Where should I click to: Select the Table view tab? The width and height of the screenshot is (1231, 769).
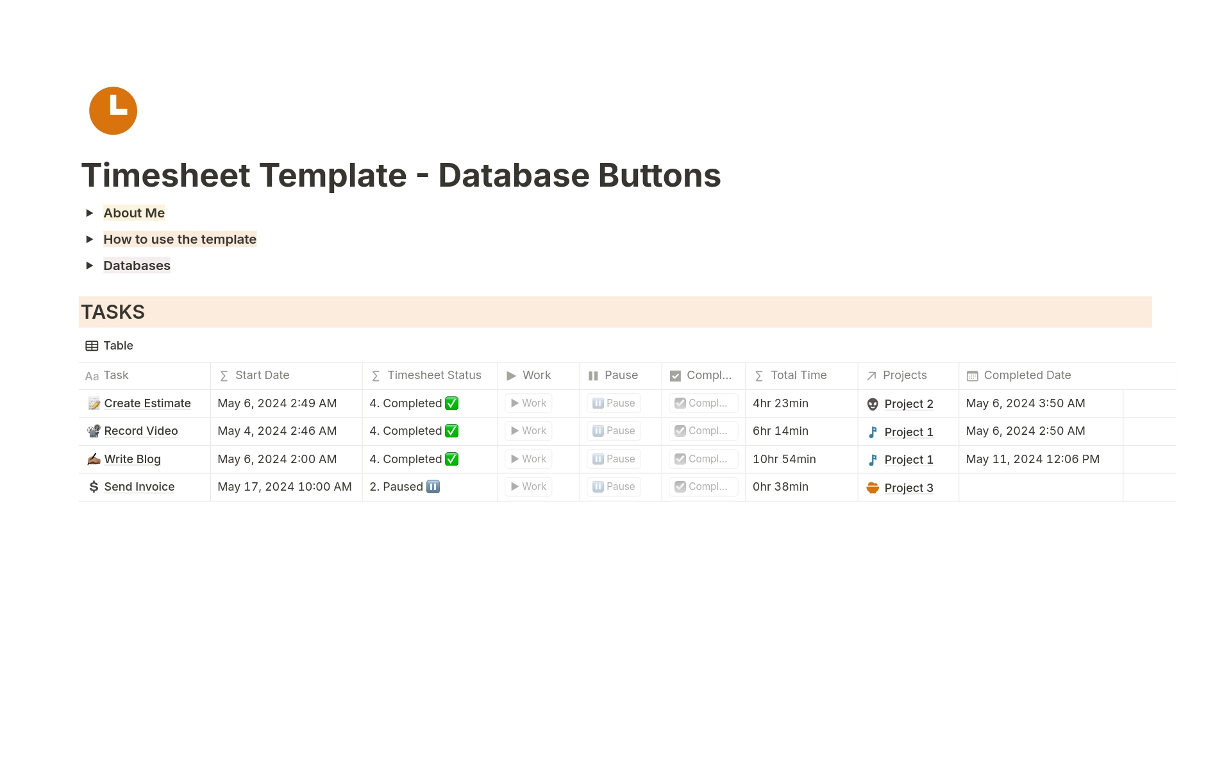coord(110,346)
